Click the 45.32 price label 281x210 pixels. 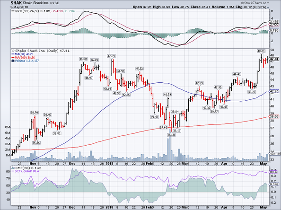tap(139, 69)
